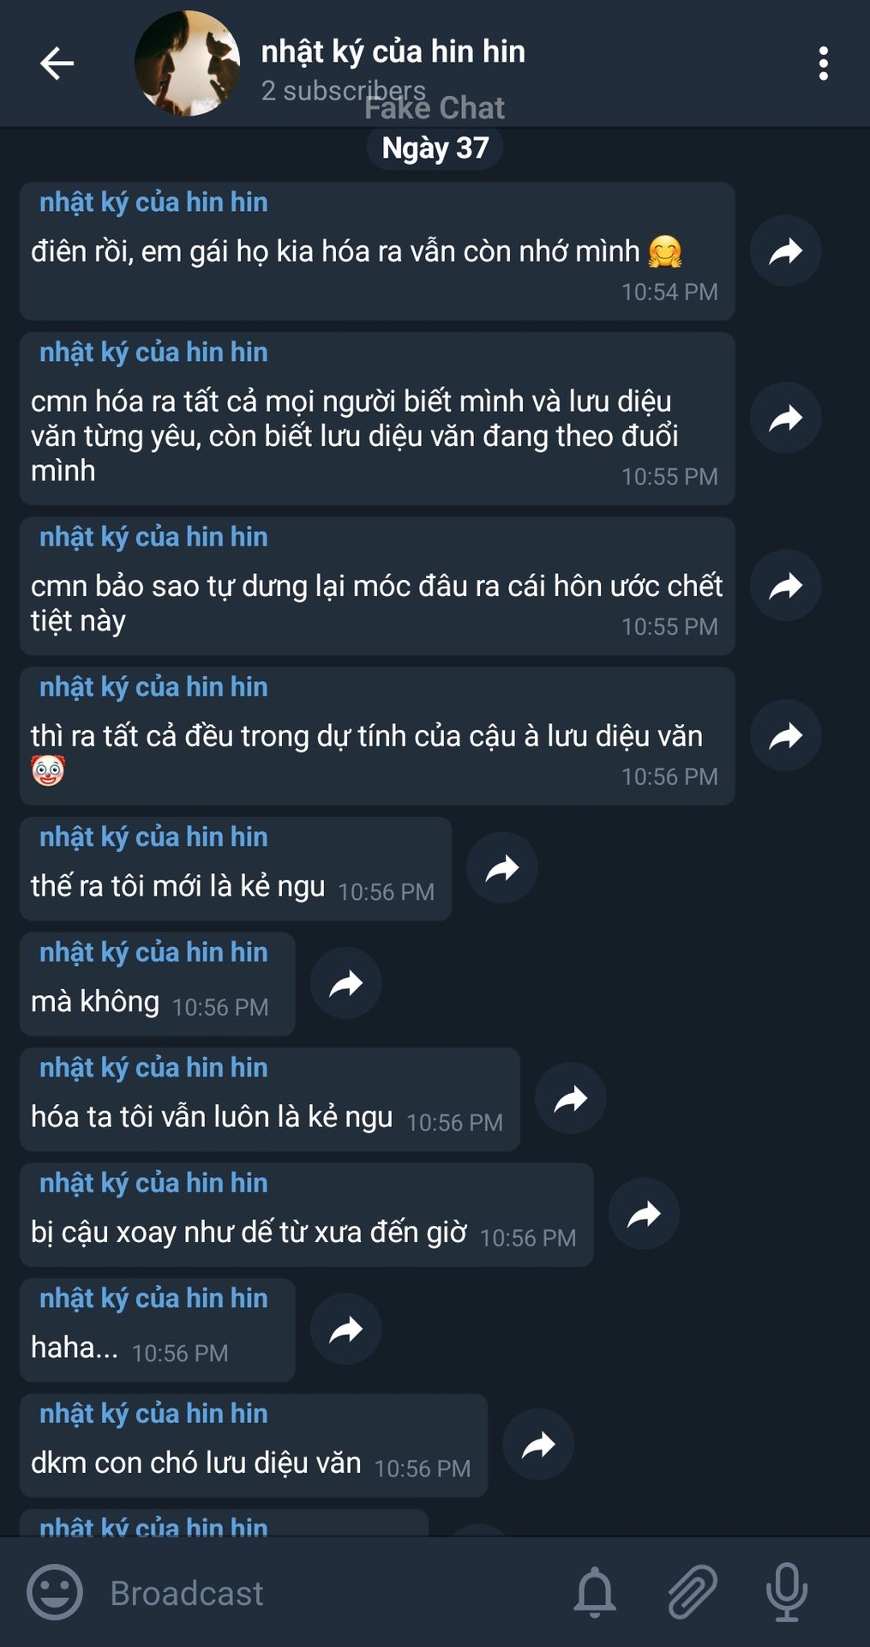Forward the 'hóa ta tôi vẫn luôn' message
870x1647 pixels.
click(571, 1099)
